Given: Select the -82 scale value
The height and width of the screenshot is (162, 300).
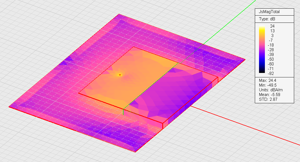Looking at the screenshot, I should pyautogui.click(x=271, y=73).
